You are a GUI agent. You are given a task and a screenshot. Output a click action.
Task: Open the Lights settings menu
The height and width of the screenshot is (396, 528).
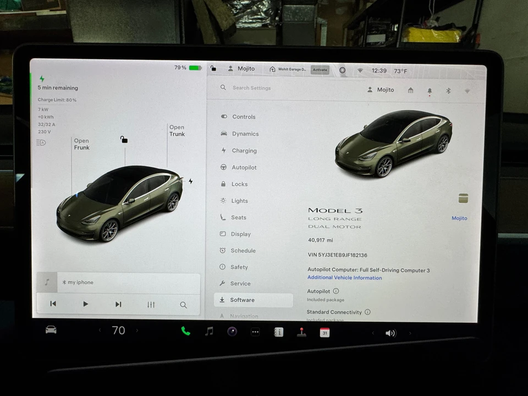[234, 200]
